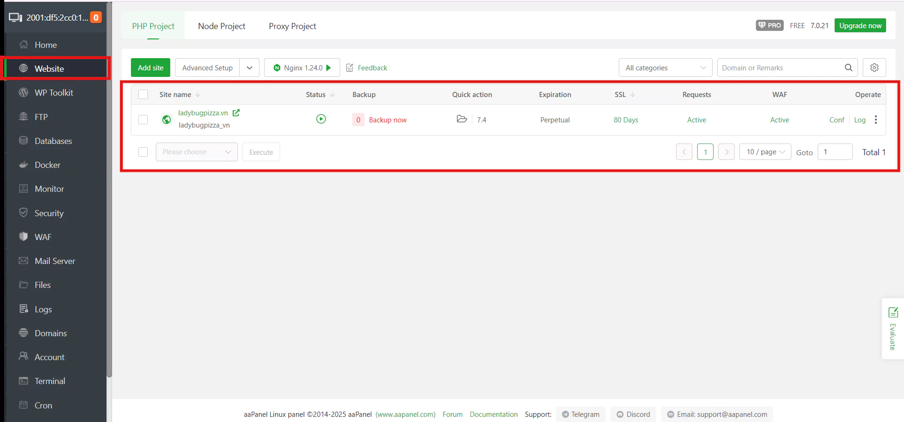Click the Nginx green play arrow icon

tap(329, 68)
